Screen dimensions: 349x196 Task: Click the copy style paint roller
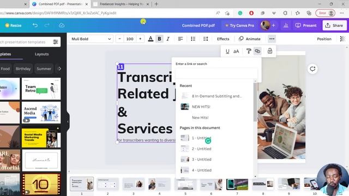pos(249,51)
